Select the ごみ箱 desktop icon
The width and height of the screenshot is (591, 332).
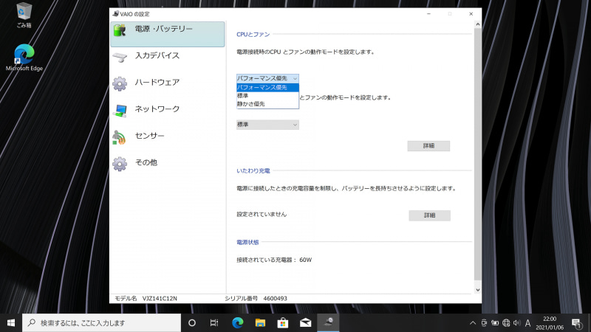tap(24, 15)
